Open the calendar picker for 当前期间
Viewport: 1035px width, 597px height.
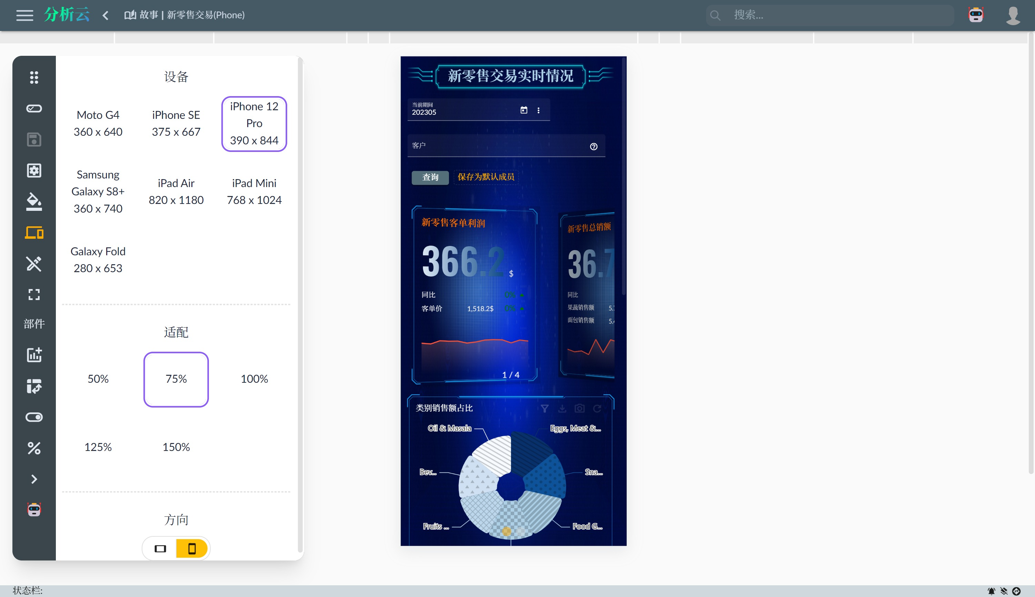click(x=524, y=110)
